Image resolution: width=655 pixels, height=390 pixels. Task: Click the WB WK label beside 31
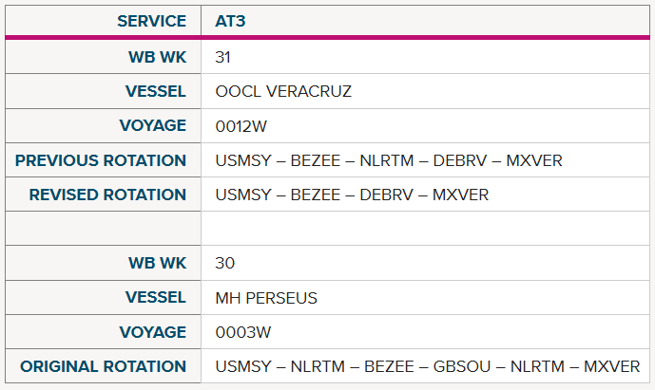tap(158, 57)
